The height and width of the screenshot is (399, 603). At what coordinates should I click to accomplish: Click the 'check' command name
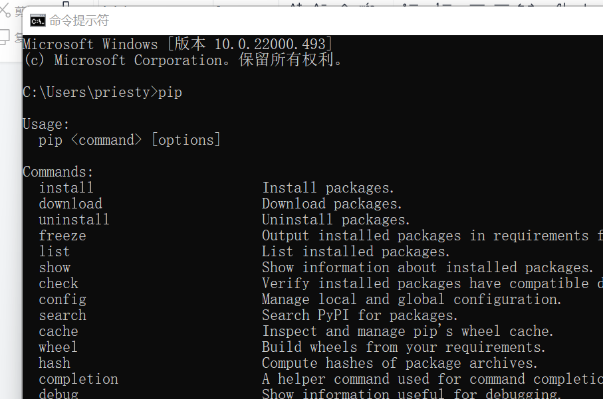click(59, 283)
